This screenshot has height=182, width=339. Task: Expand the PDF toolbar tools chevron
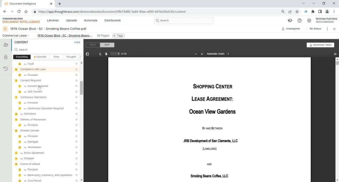pyautogui.click(x=335, y=54)
